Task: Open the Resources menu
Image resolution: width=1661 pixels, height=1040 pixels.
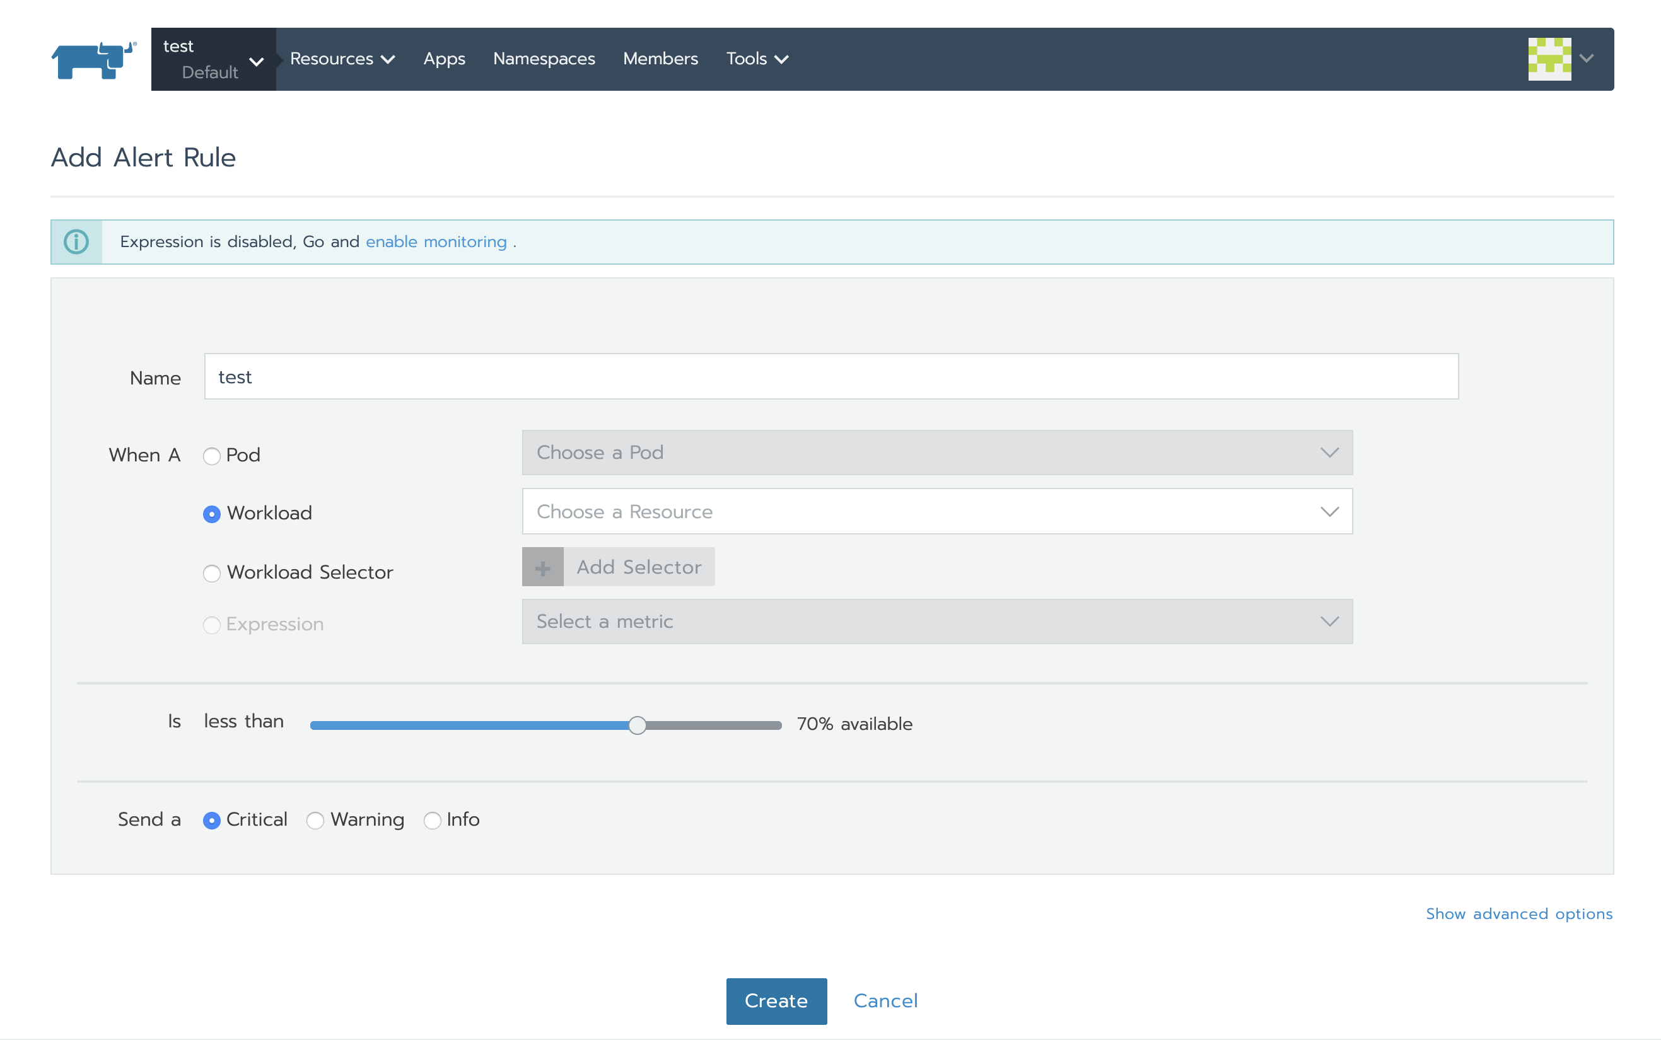Action: tap(342, 59)
